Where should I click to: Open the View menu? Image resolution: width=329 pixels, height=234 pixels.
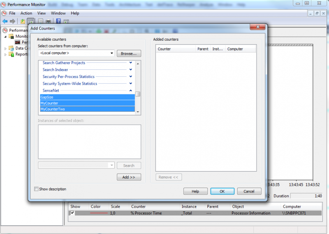[42, 13]
